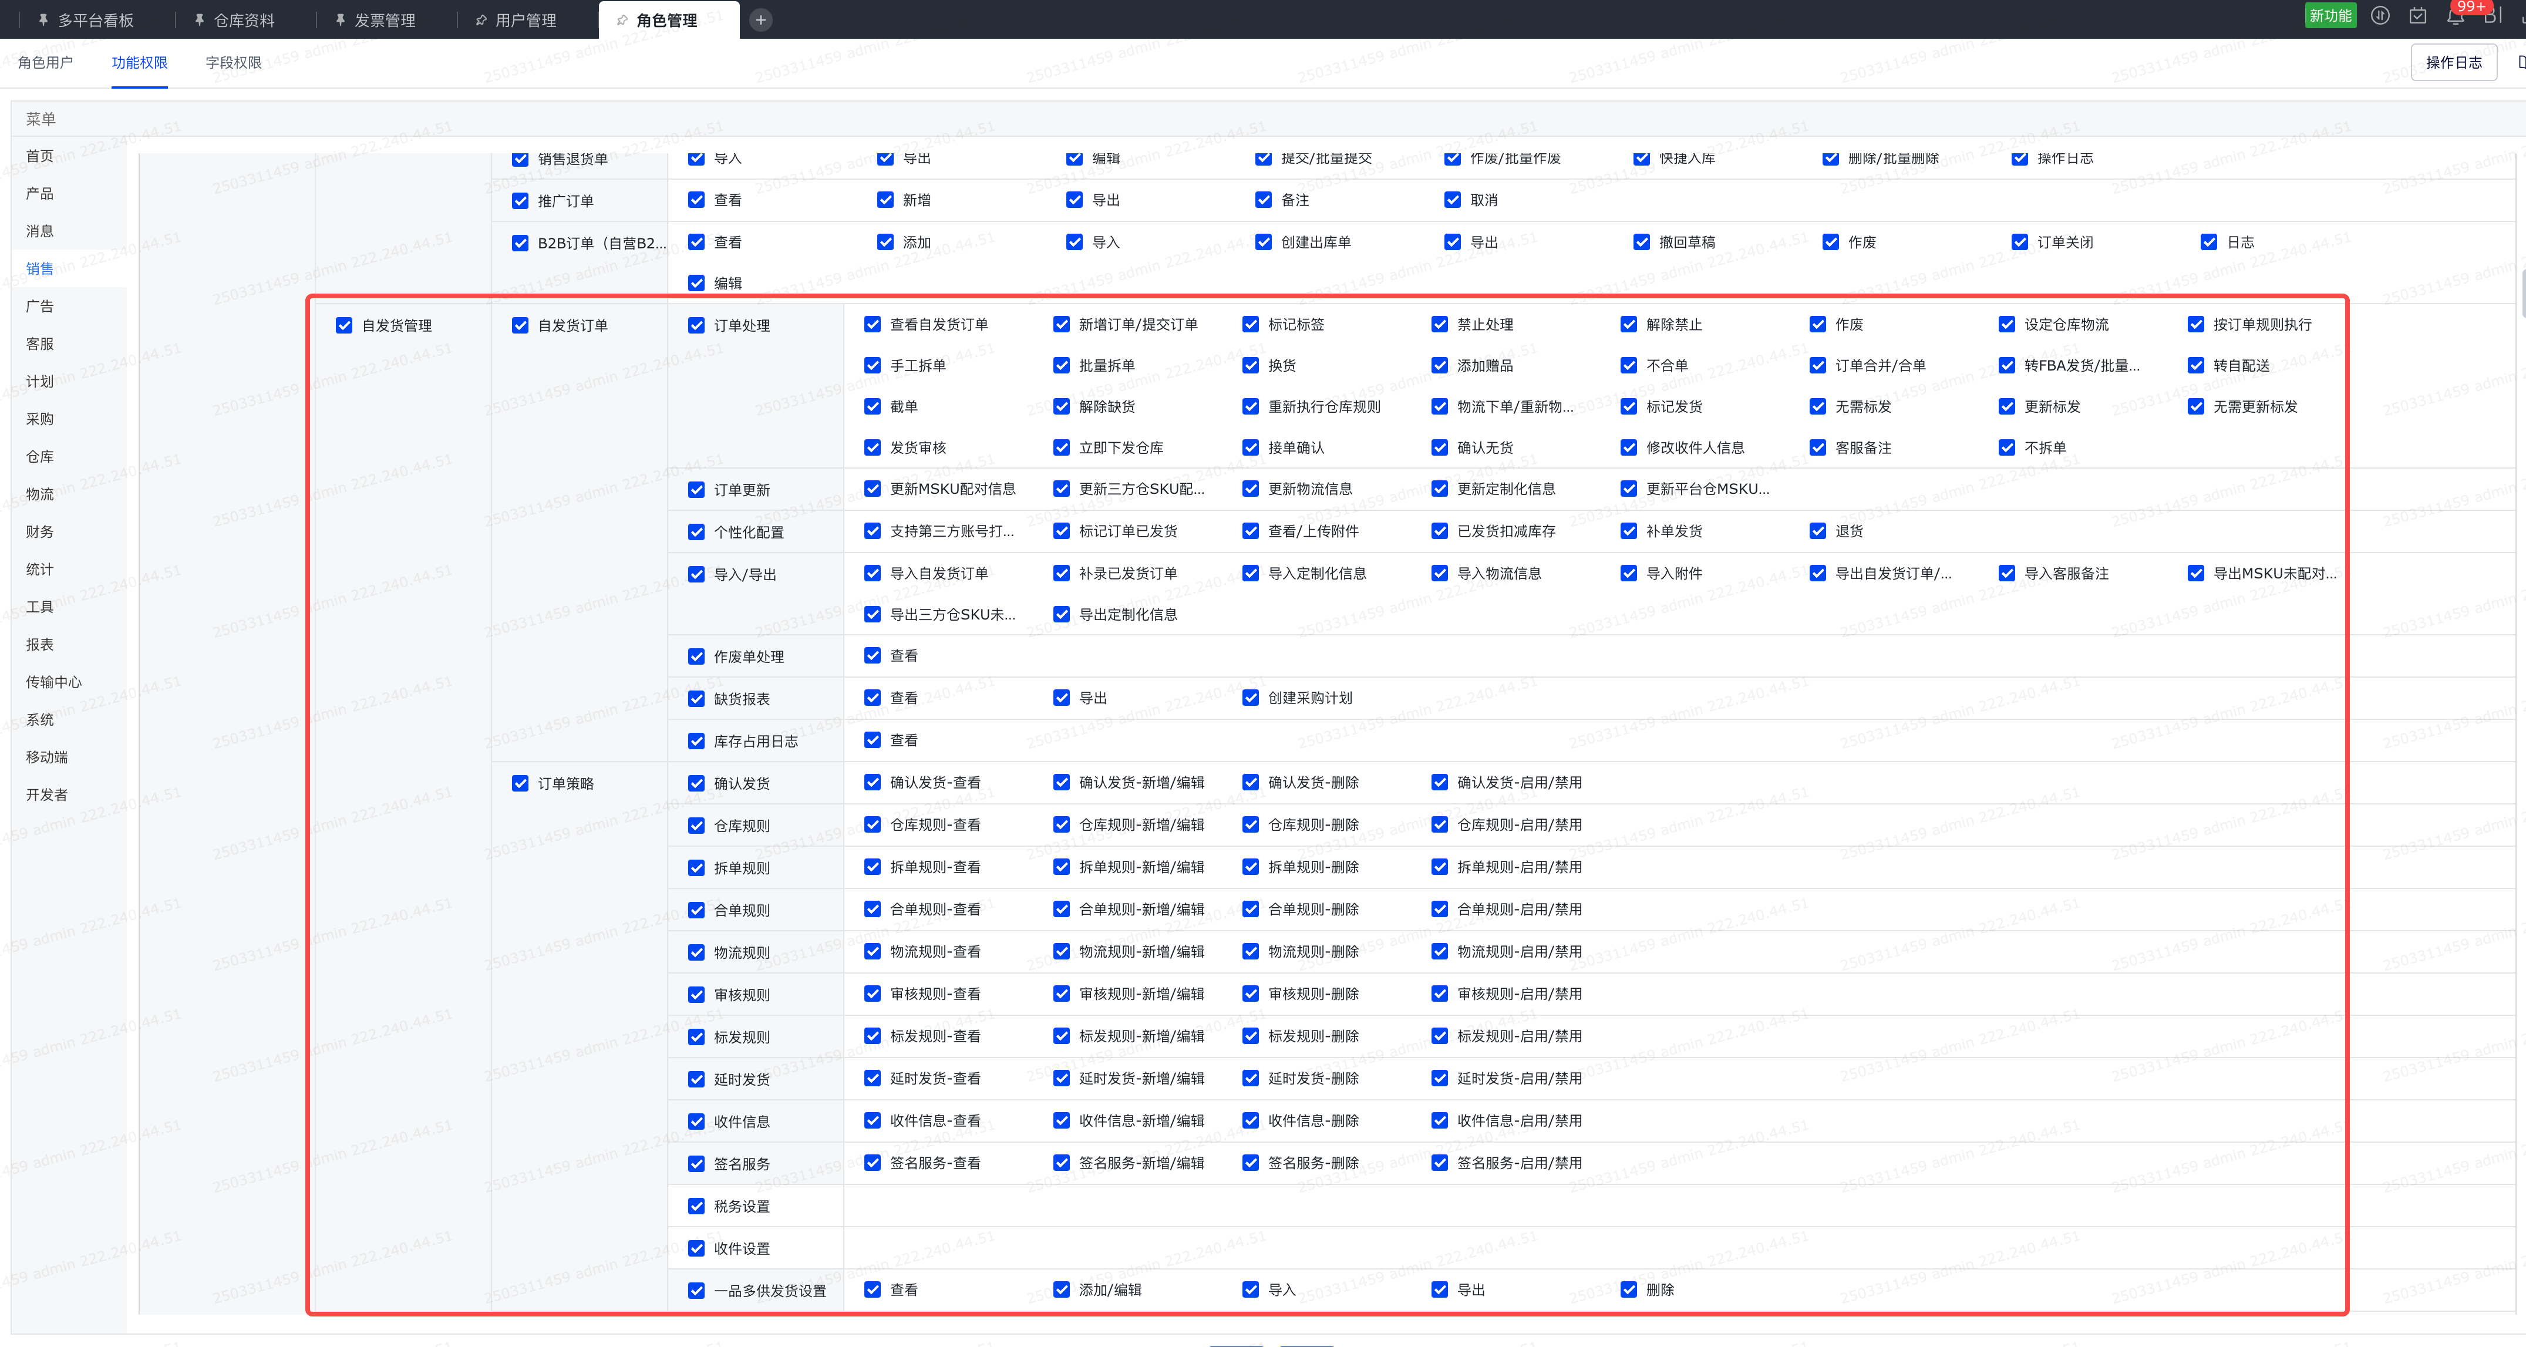Viewport: 2526px width, 1347px height.
Task: Uncheck the 订单策略 checkbox
Action: (x=521, y=783)
